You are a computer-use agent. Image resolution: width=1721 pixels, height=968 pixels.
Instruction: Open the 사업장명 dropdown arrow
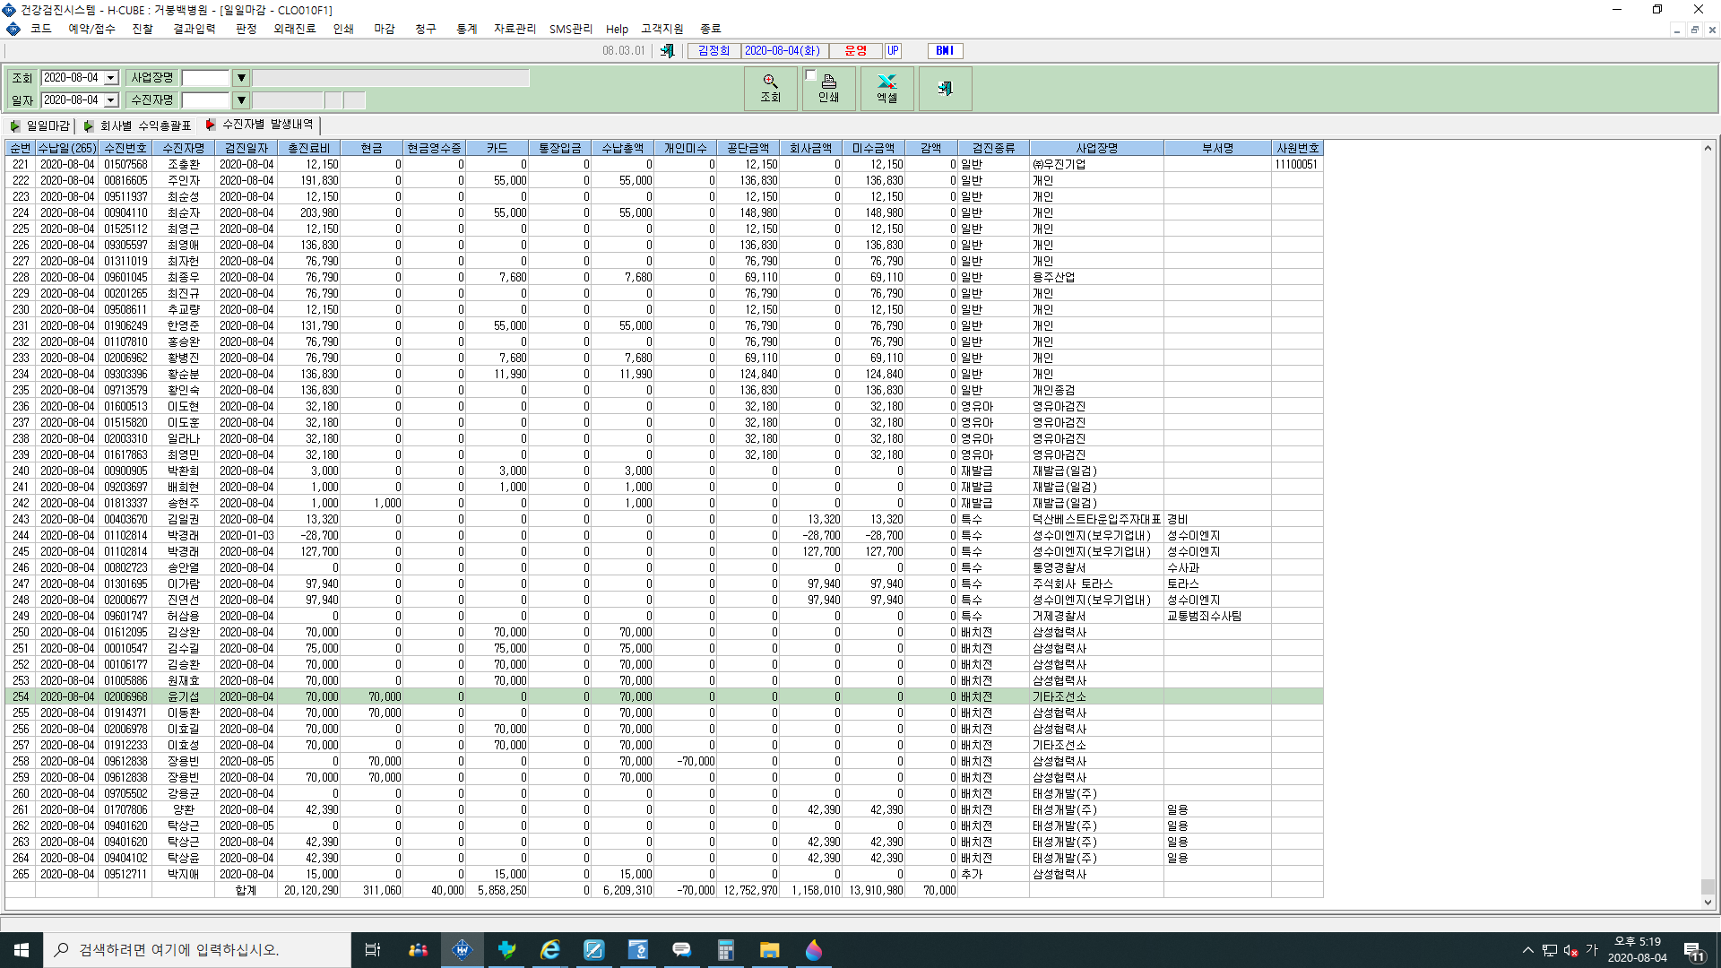pyautogui.click(x=241, y=78)
